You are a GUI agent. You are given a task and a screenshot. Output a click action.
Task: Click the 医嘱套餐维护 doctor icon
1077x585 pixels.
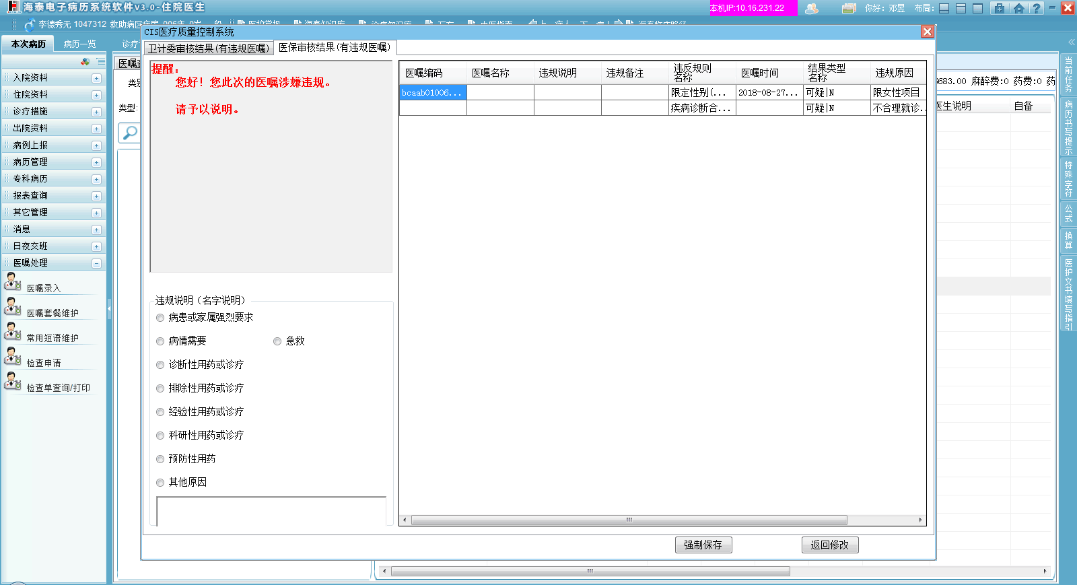pos(12,306)
